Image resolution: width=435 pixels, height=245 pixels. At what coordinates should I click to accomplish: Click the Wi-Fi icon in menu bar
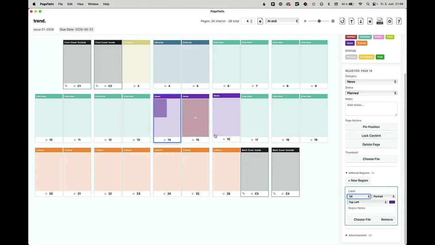pyautogui.click(x=360, y=4)
